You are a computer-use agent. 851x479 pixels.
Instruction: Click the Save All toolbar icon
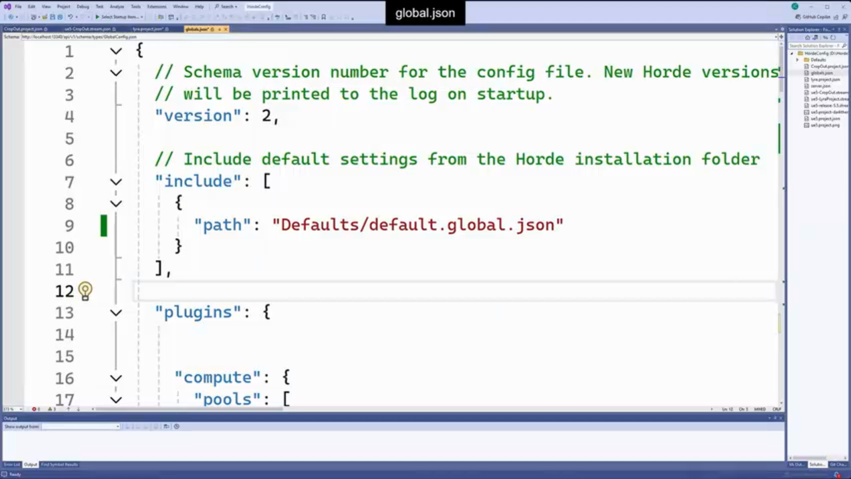(60, 17)
